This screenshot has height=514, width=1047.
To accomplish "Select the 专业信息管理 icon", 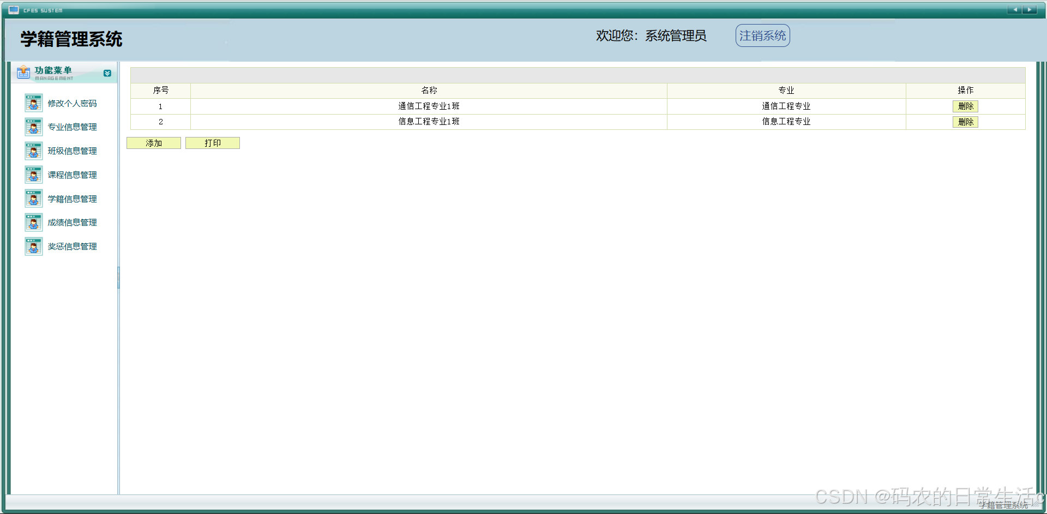I will tap(33, 127).
